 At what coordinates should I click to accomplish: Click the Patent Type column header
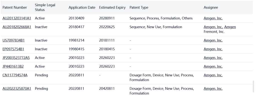point(139,7)
